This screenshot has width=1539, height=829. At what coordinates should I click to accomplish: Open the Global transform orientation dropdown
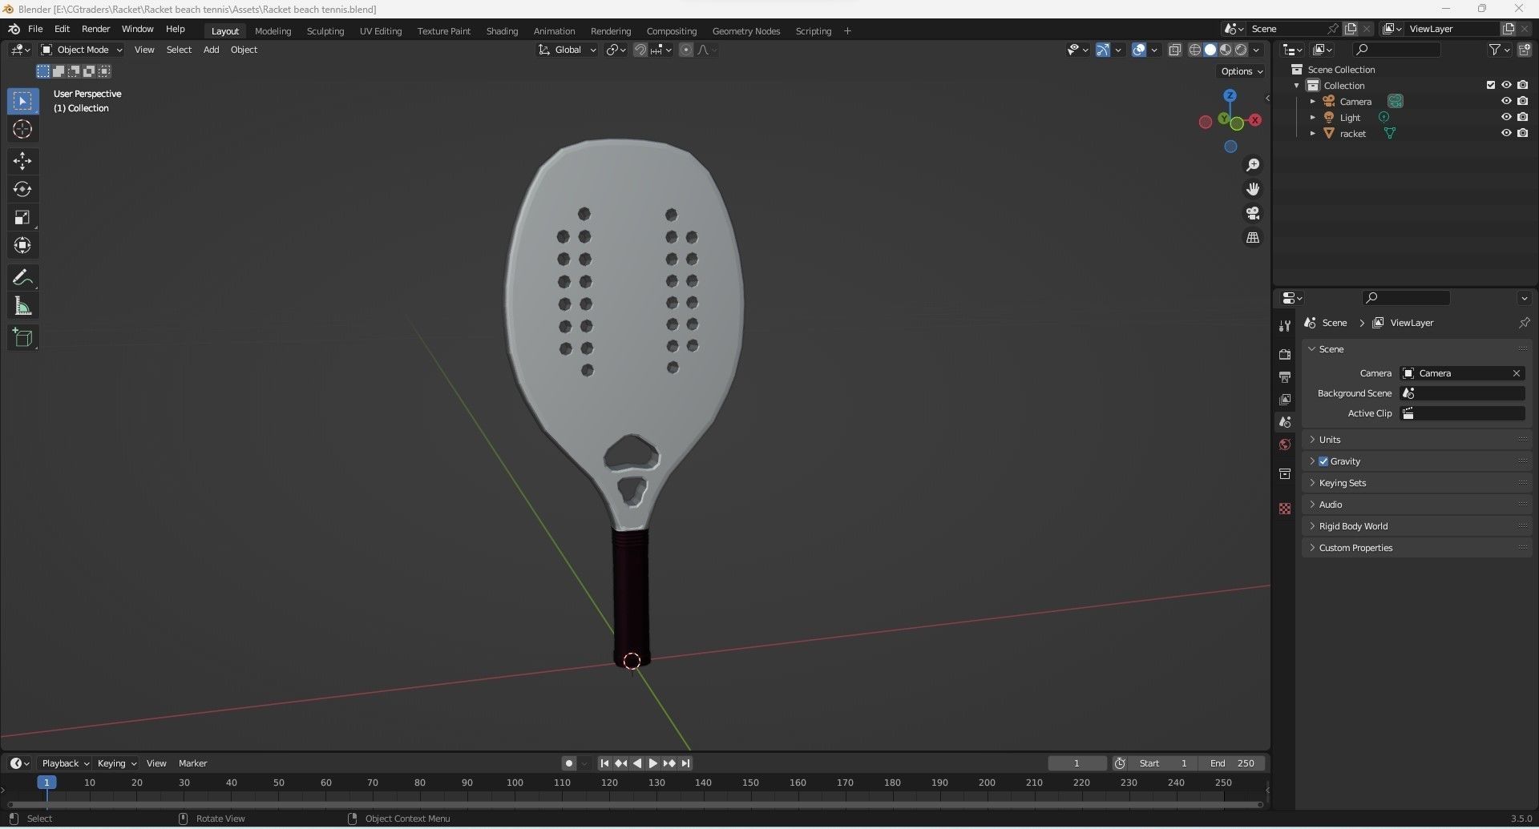(x=568, y=50)
